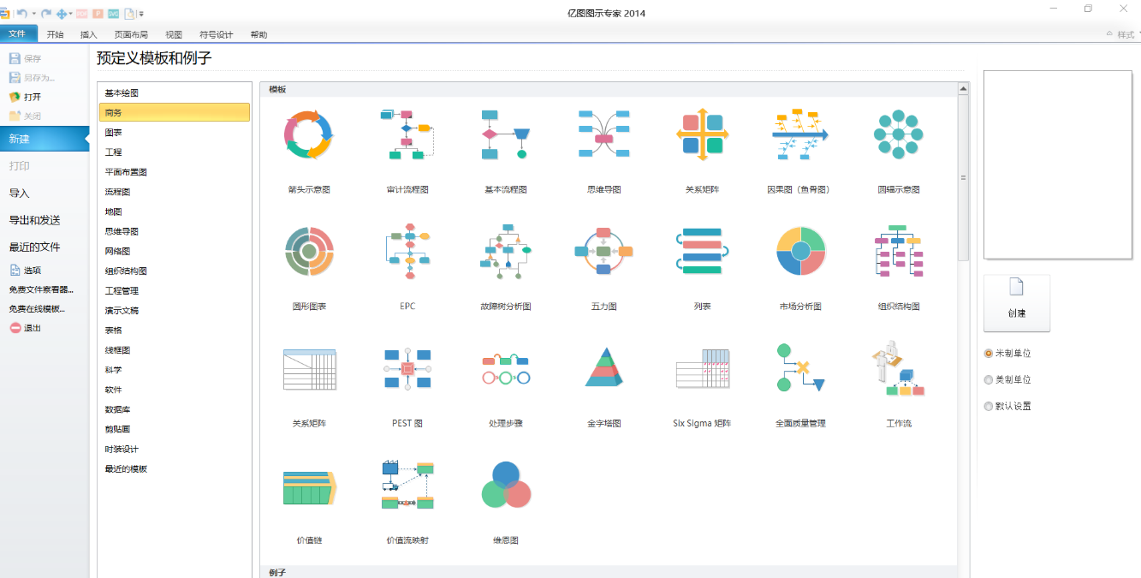Image resolution: width=1141 pixels, height=578 pixels.
Task: Click 免费文件查看器 link
Action: 41,289
